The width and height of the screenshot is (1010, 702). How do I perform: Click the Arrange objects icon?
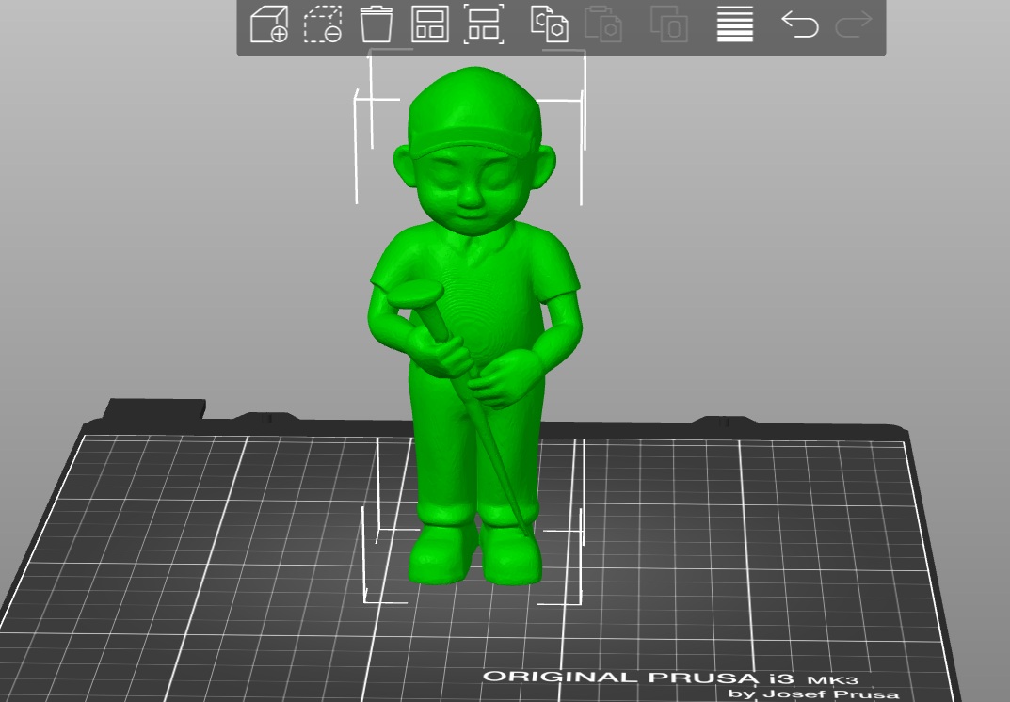(429, 24)
